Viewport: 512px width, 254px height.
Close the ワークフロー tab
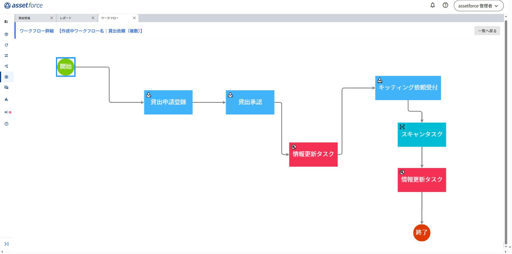[x=134, y=18]
